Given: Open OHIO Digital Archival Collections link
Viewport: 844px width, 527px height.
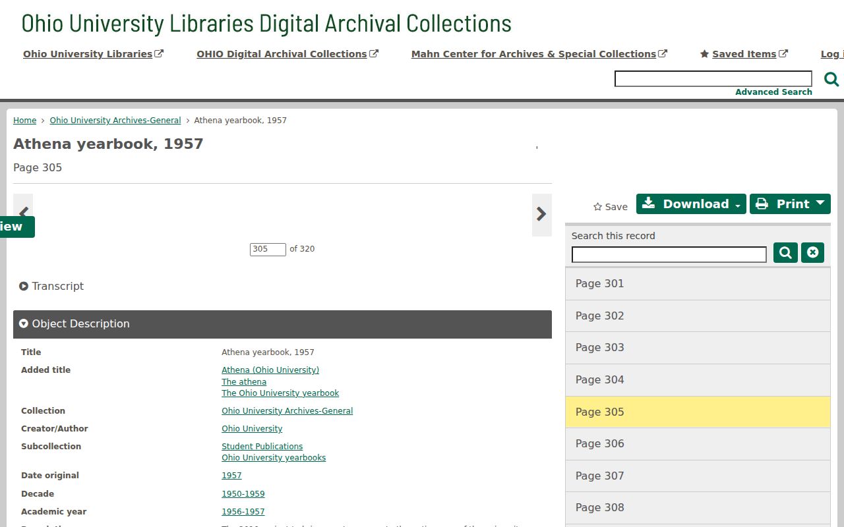Looking at the screenshot, I should (287, 54).
